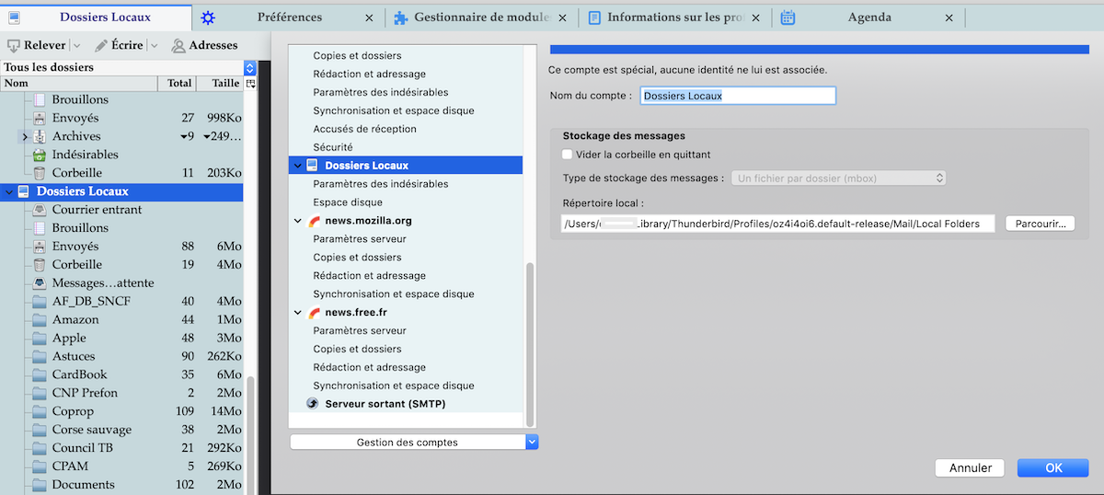
Task: Close the Agenda tab
Action: [x=949, y=17]
